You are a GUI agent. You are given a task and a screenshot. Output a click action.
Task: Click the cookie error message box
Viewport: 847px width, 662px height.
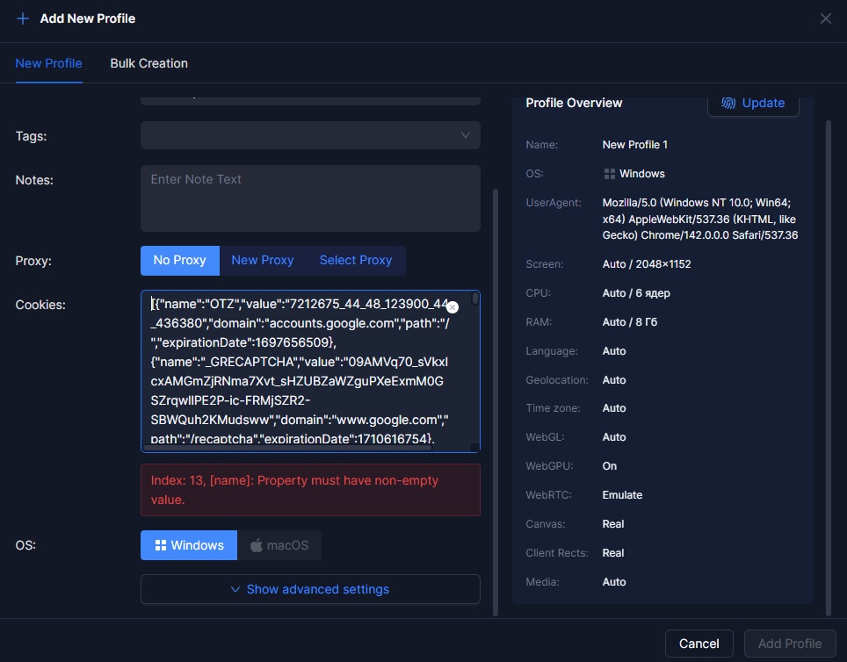click(x=311, y=490)
